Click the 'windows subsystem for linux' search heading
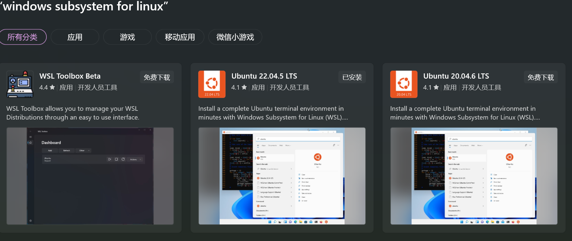Image resolution: width=572 pixels, height=241 pixels. (x=84, y=6)
